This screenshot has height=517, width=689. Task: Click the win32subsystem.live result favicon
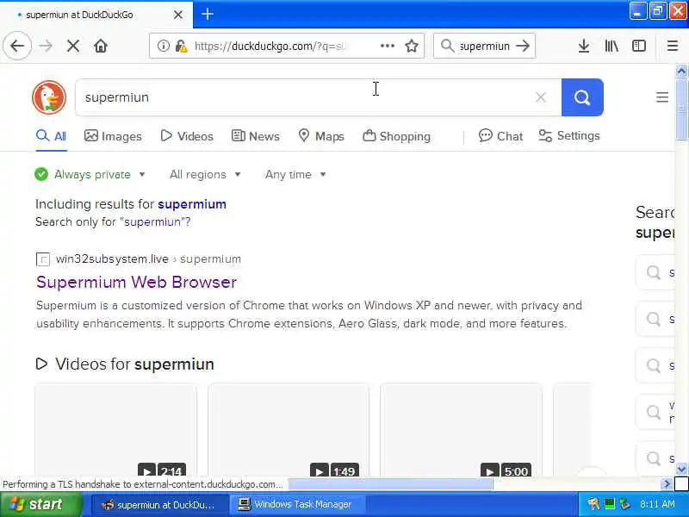click(42, 259)
